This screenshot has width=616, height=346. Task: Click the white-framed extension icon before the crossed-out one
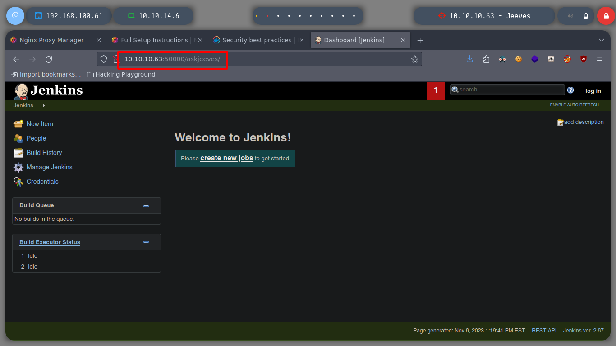tap(551, 59)
